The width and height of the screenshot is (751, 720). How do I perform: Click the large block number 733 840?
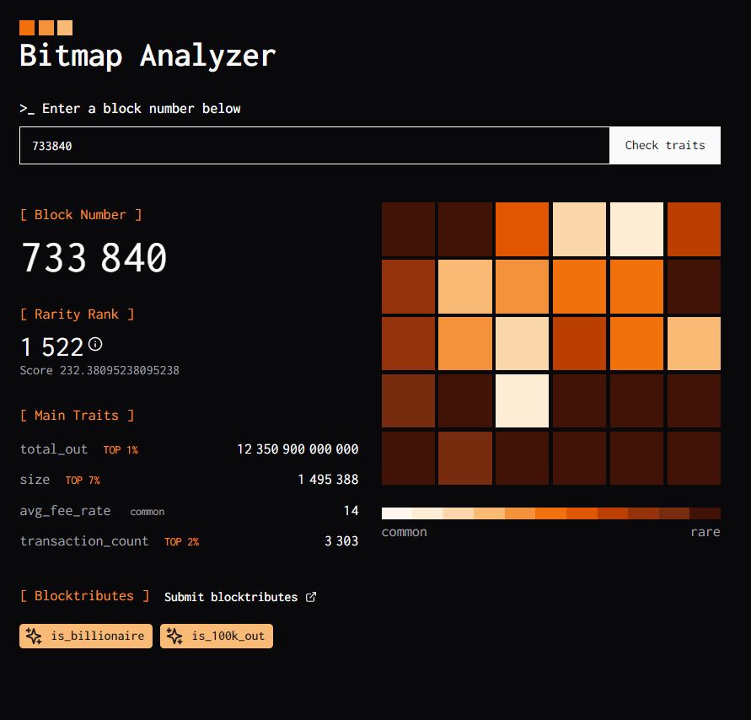(94, 258)
